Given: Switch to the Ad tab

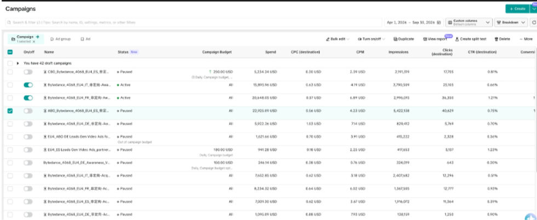Looking at the screenshot, I should pos(85,39).
